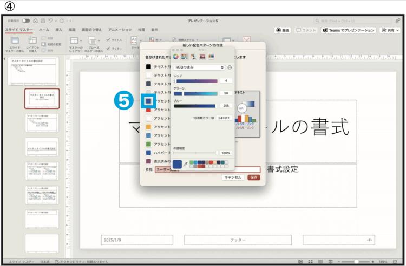The width and height of the screenshot is (406, 266).
Task: Switch to the ホーム tab
Action: coord(44,30)
